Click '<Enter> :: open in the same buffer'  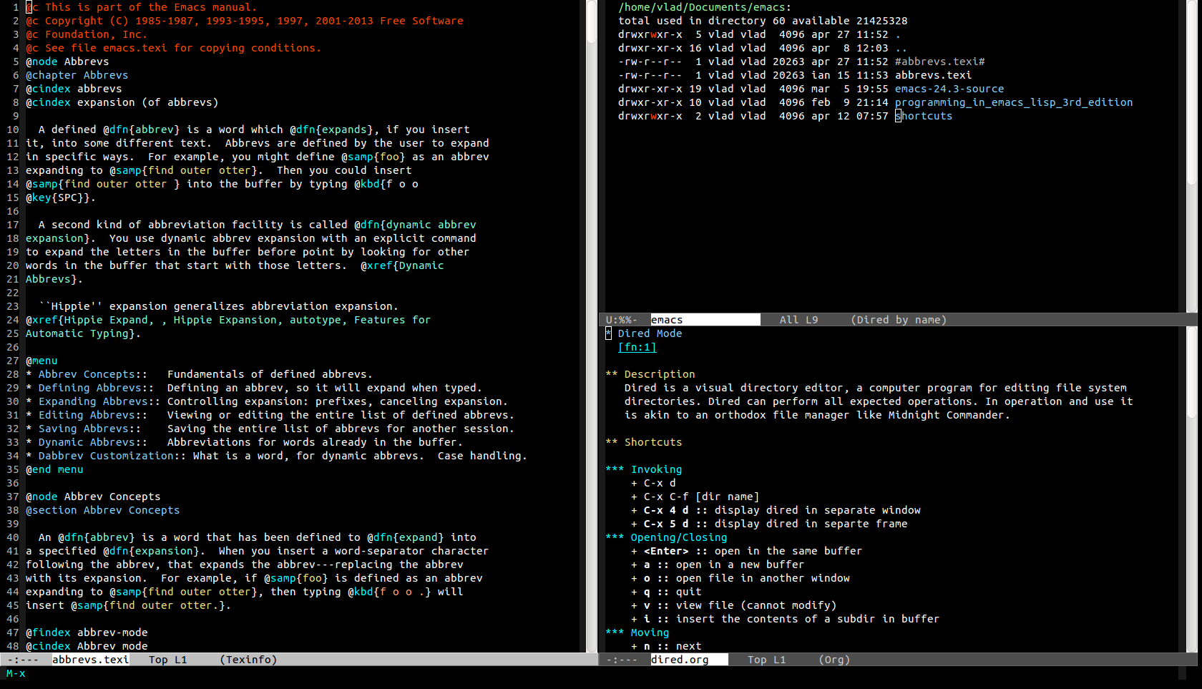[746, 551]
